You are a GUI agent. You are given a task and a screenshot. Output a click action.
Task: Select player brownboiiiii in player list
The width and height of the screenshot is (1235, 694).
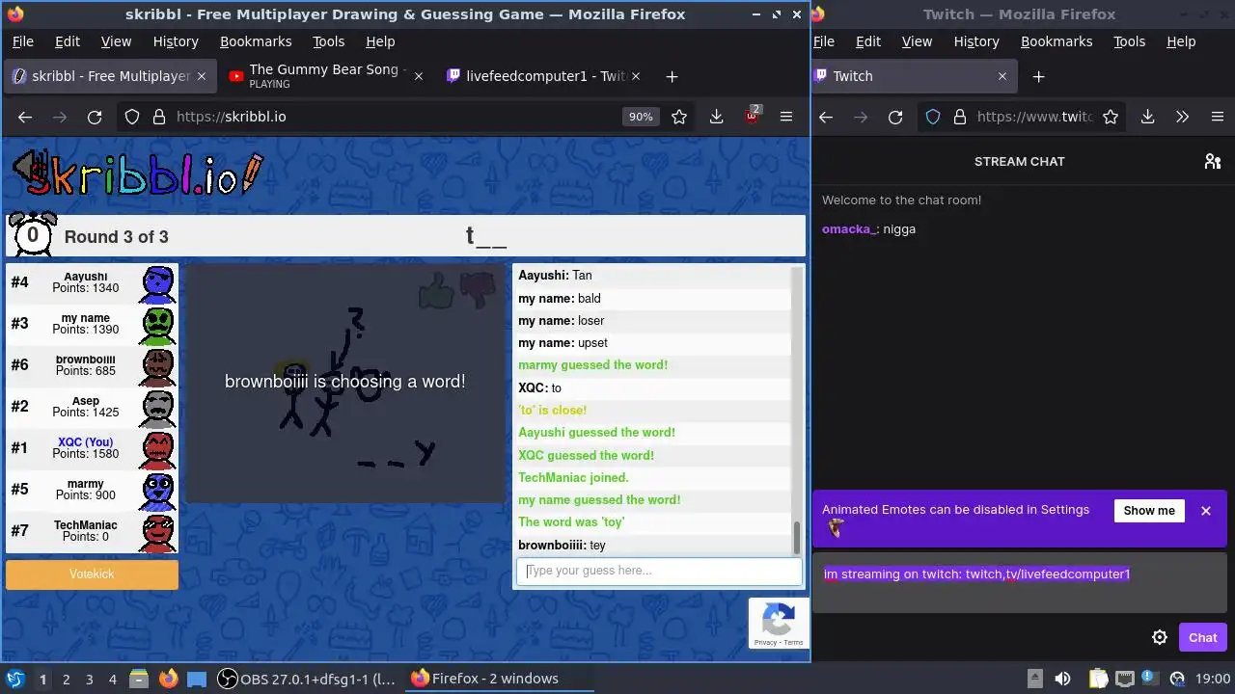pyautogui.click(x=92, y=365)
